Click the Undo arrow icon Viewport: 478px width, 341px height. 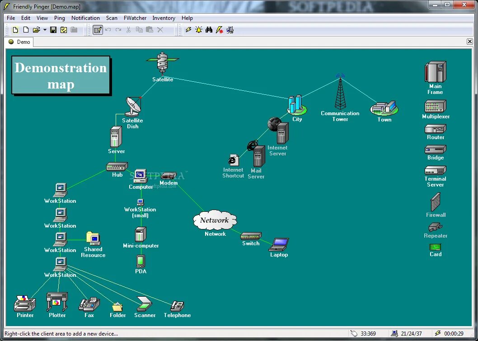coord(108,30)
